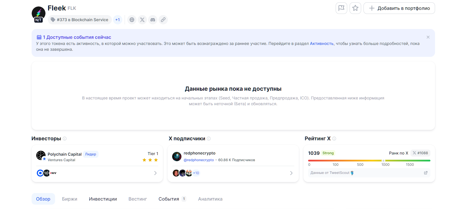Add Fleek to favorites with star icon
This screenshot has width=451, height=209.
pyautogui.click(x=355, y=8)
